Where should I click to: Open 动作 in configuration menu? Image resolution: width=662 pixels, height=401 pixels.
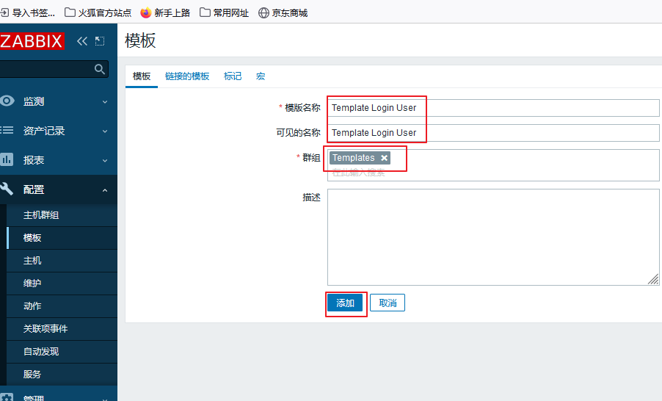pyautogui.click(x=62, y=306)
